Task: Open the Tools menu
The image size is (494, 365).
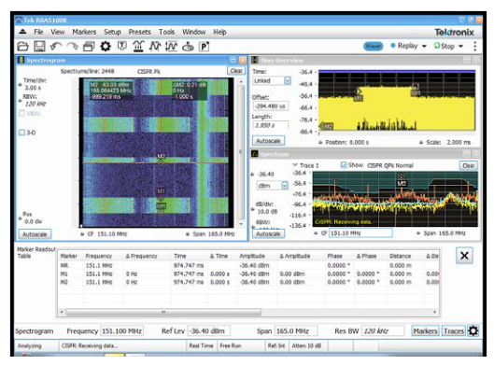Action: [x=166, y=32]
